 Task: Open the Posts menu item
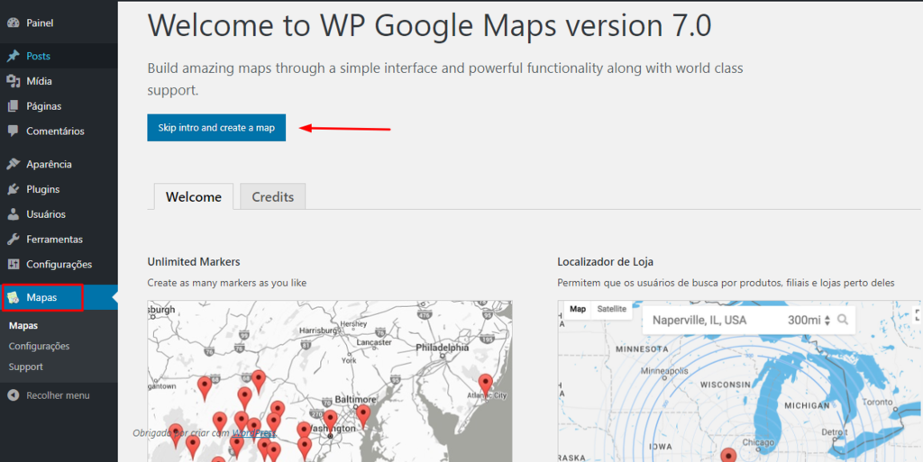point(59,56)
